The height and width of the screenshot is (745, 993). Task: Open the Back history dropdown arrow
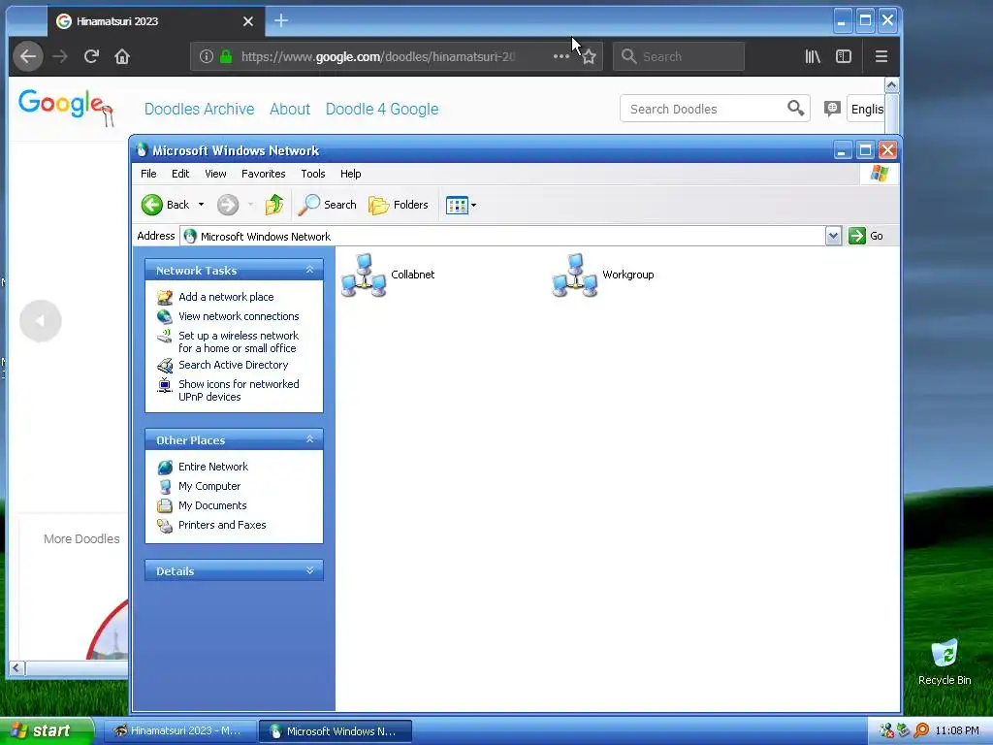[202, 205]
